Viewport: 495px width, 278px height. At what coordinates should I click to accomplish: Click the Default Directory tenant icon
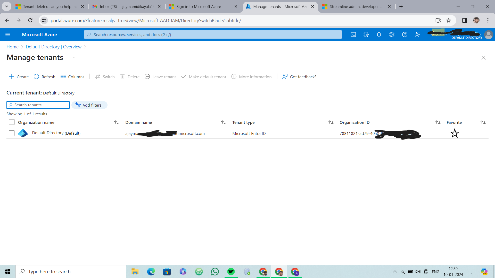[x=23, y=133]
